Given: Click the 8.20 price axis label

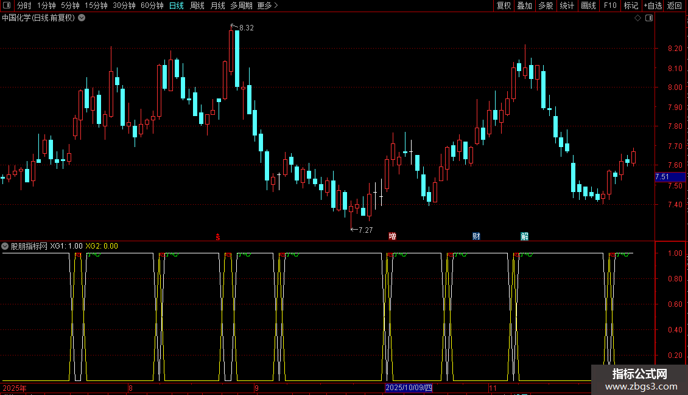Looking at the screenshot, I should [675, 49].
